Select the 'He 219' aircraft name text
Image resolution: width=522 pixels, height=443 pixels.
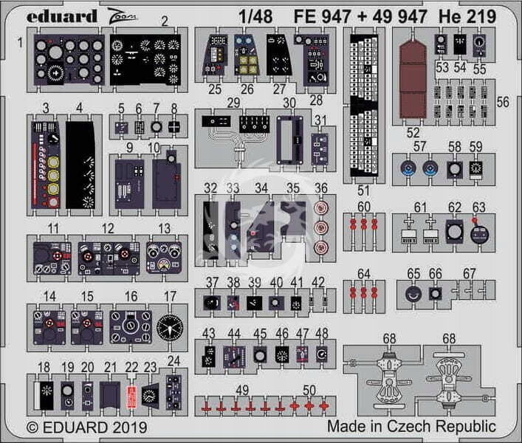point(467,16)
